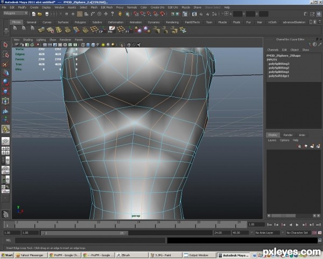Open the viewport Shading menu
The height and width of the screenshot is (259, 323).
(x=28, y=39)
